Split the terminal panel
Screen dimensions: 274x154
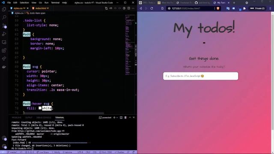click(121, 118)
